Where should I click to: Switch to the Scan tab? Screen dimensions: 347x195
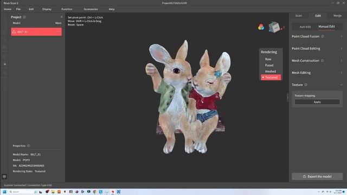coord(299,16)
